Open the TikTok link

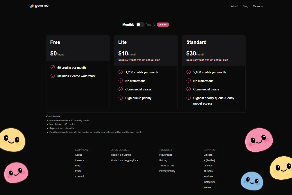point(207,187)
